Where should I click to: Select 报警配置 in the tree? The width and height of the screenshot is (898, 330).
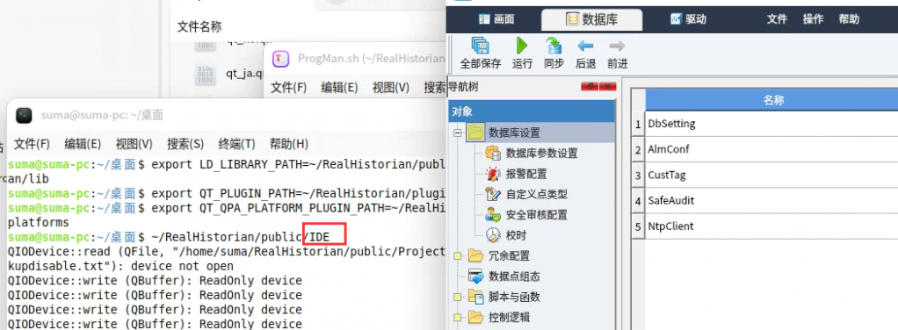(525, 174)
